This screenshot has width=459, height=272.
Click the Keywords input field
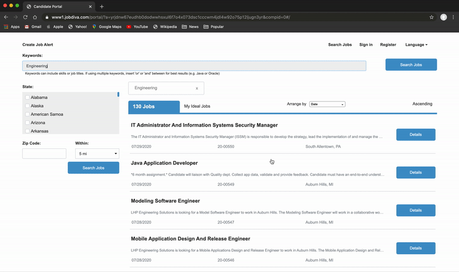pos(194,66)
